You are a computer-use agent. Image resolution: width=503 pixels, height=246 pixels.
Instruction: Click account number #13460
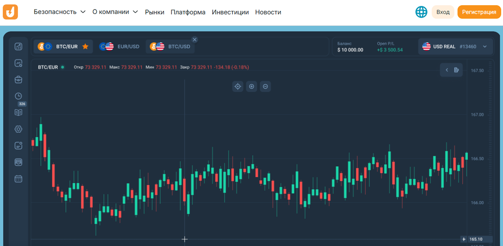pyautogui.click(x=468, y=46)
